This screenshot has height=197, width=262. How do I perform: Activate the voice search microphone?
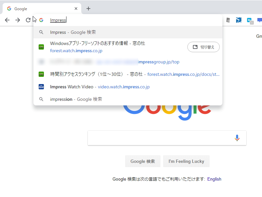pos(237,138)
